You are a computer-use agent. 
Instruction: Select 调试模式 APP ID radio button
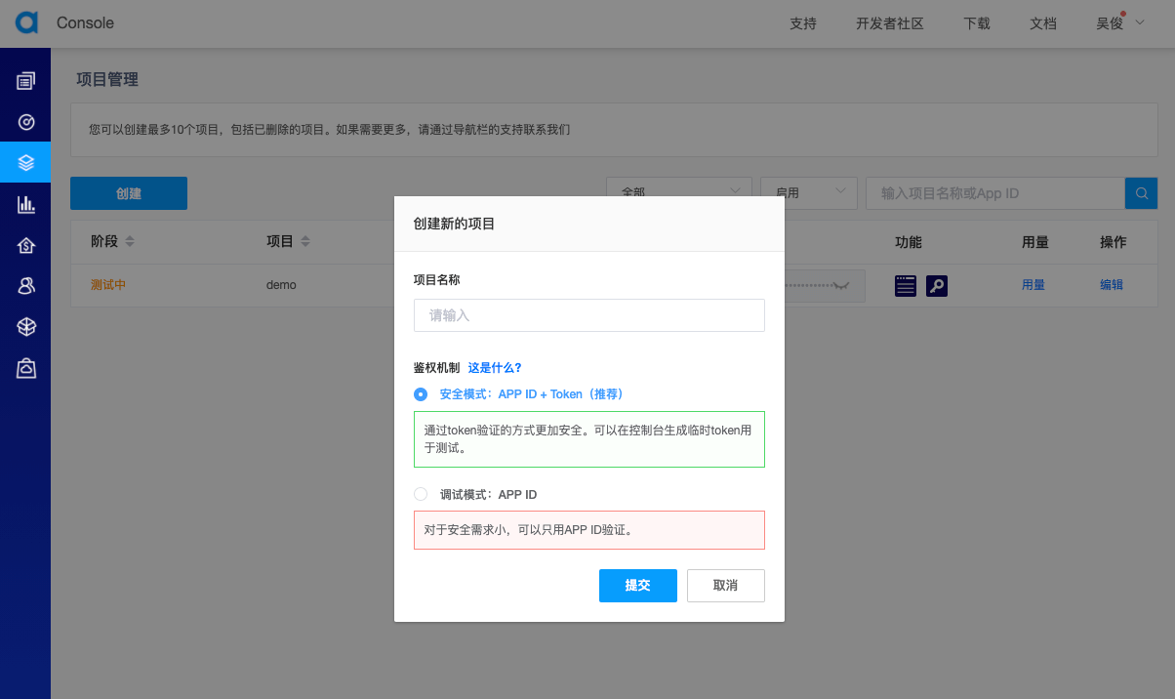click(x=421, y=495)
